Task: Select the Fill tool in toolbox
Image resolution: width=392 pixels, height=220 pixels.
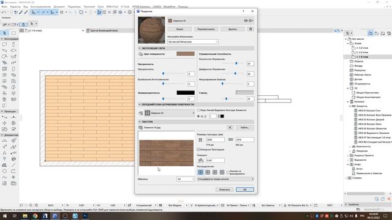Action: (x=4, y=165)
